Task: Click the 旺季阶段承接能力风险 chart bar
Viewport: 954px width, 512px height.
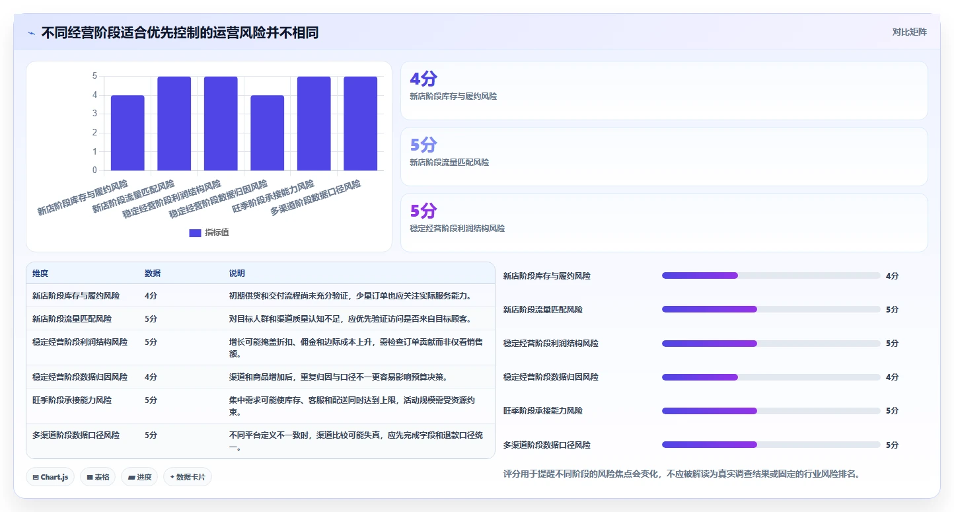Action: click(x=314, y=124)
